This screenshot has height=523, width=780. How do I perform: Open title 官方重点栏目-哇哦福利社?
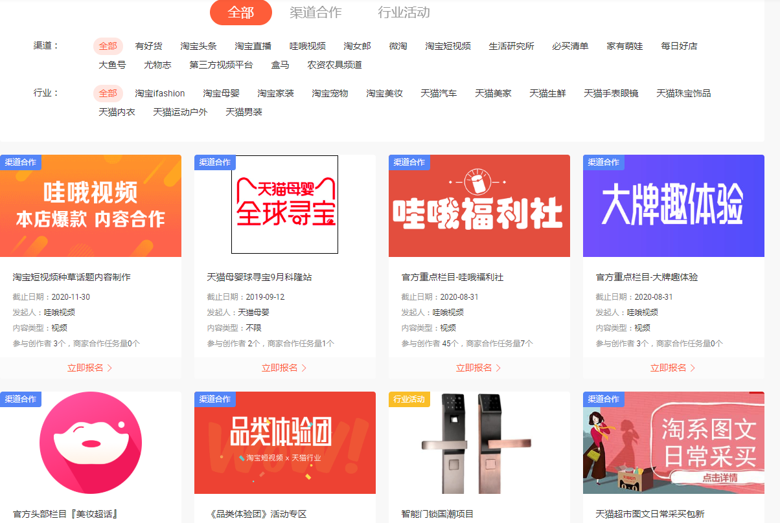click(453, 277)
